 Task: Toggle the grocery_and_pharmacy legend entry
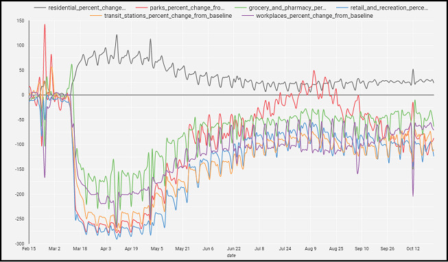click(x=281, y=8)
